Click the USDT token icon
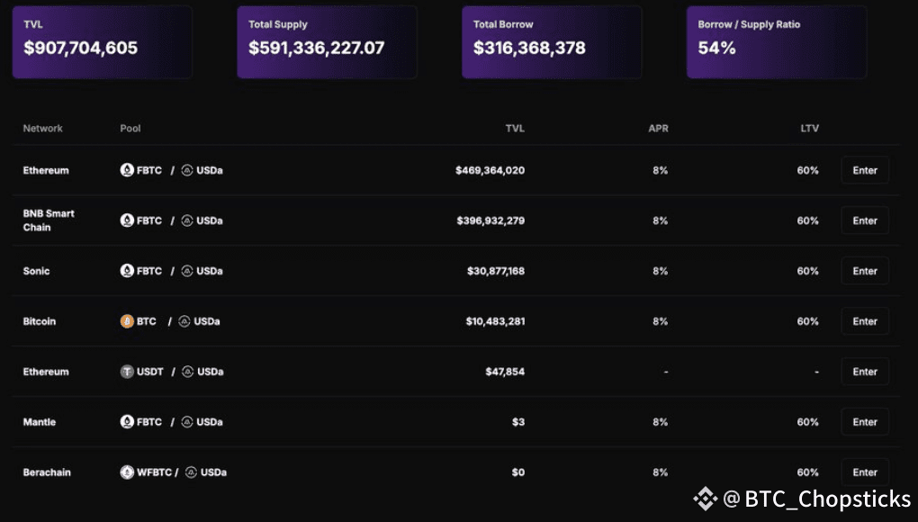Screen dimensions: 918x522 coord(127,372)
